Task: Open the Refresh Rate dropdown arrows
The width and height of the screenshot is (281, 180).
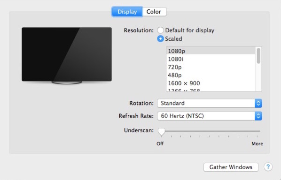Action: 258,116
